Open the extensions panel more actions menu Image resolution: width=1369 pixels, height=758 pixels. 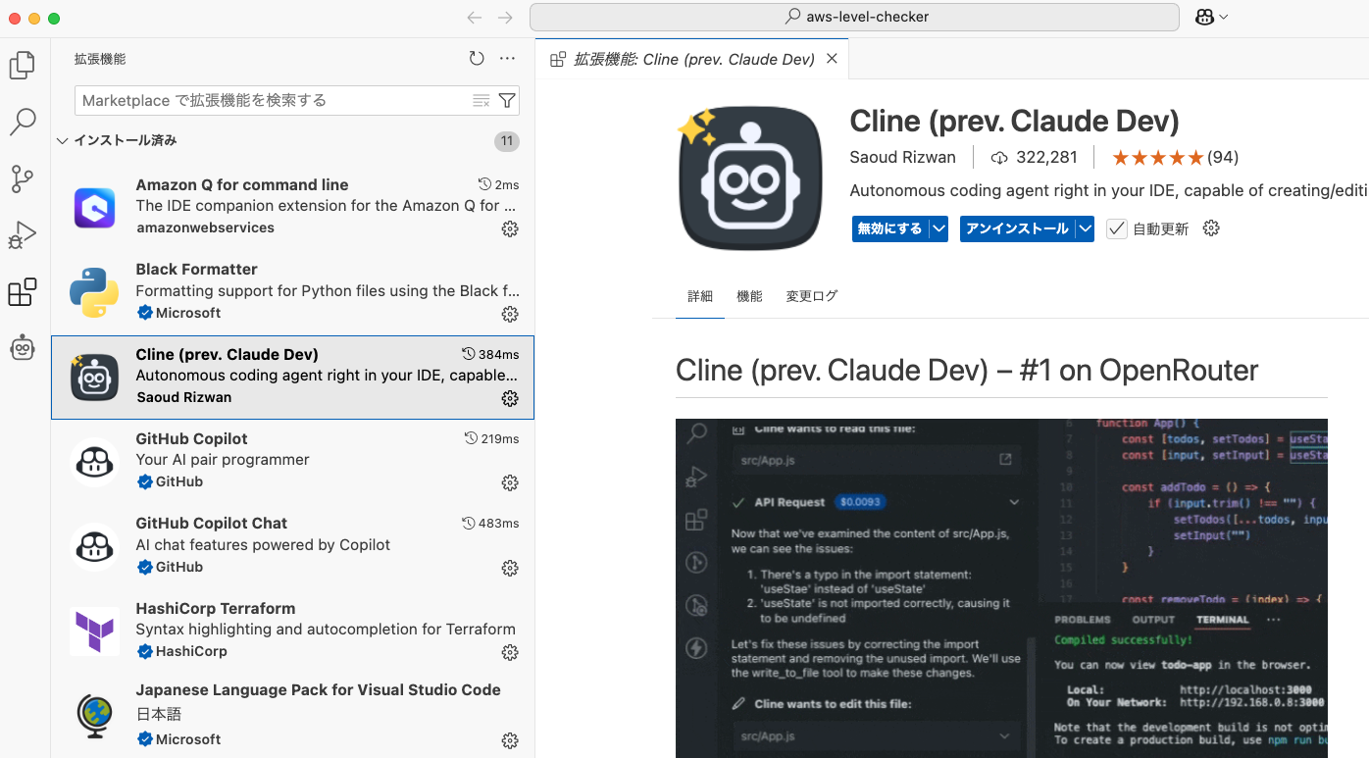pyautogui.click(x=507, y=59)
